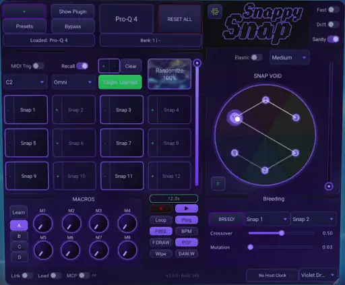Select node 1 in the Snap Void
Image resolution: width=345 pixels, height=285 pixels.
[x=265, y=100]
